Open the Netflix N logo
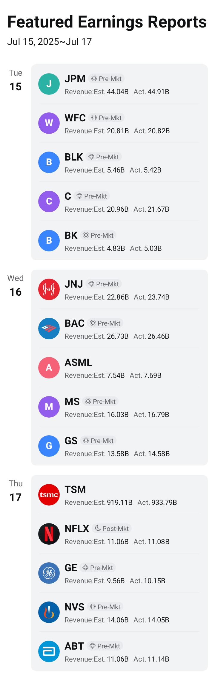Screen dimensions: 215x678 click(49, 534)
